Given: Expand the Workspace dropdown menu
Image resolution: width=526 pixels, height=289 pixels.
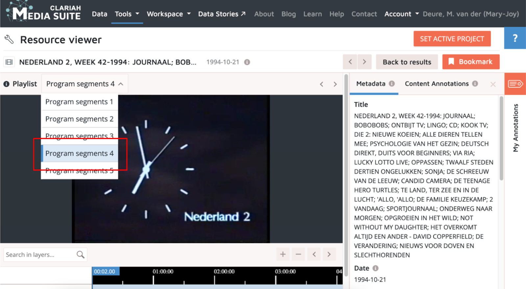Looking at the screenshot, I should pyautogui.click(x=169, y=14).
